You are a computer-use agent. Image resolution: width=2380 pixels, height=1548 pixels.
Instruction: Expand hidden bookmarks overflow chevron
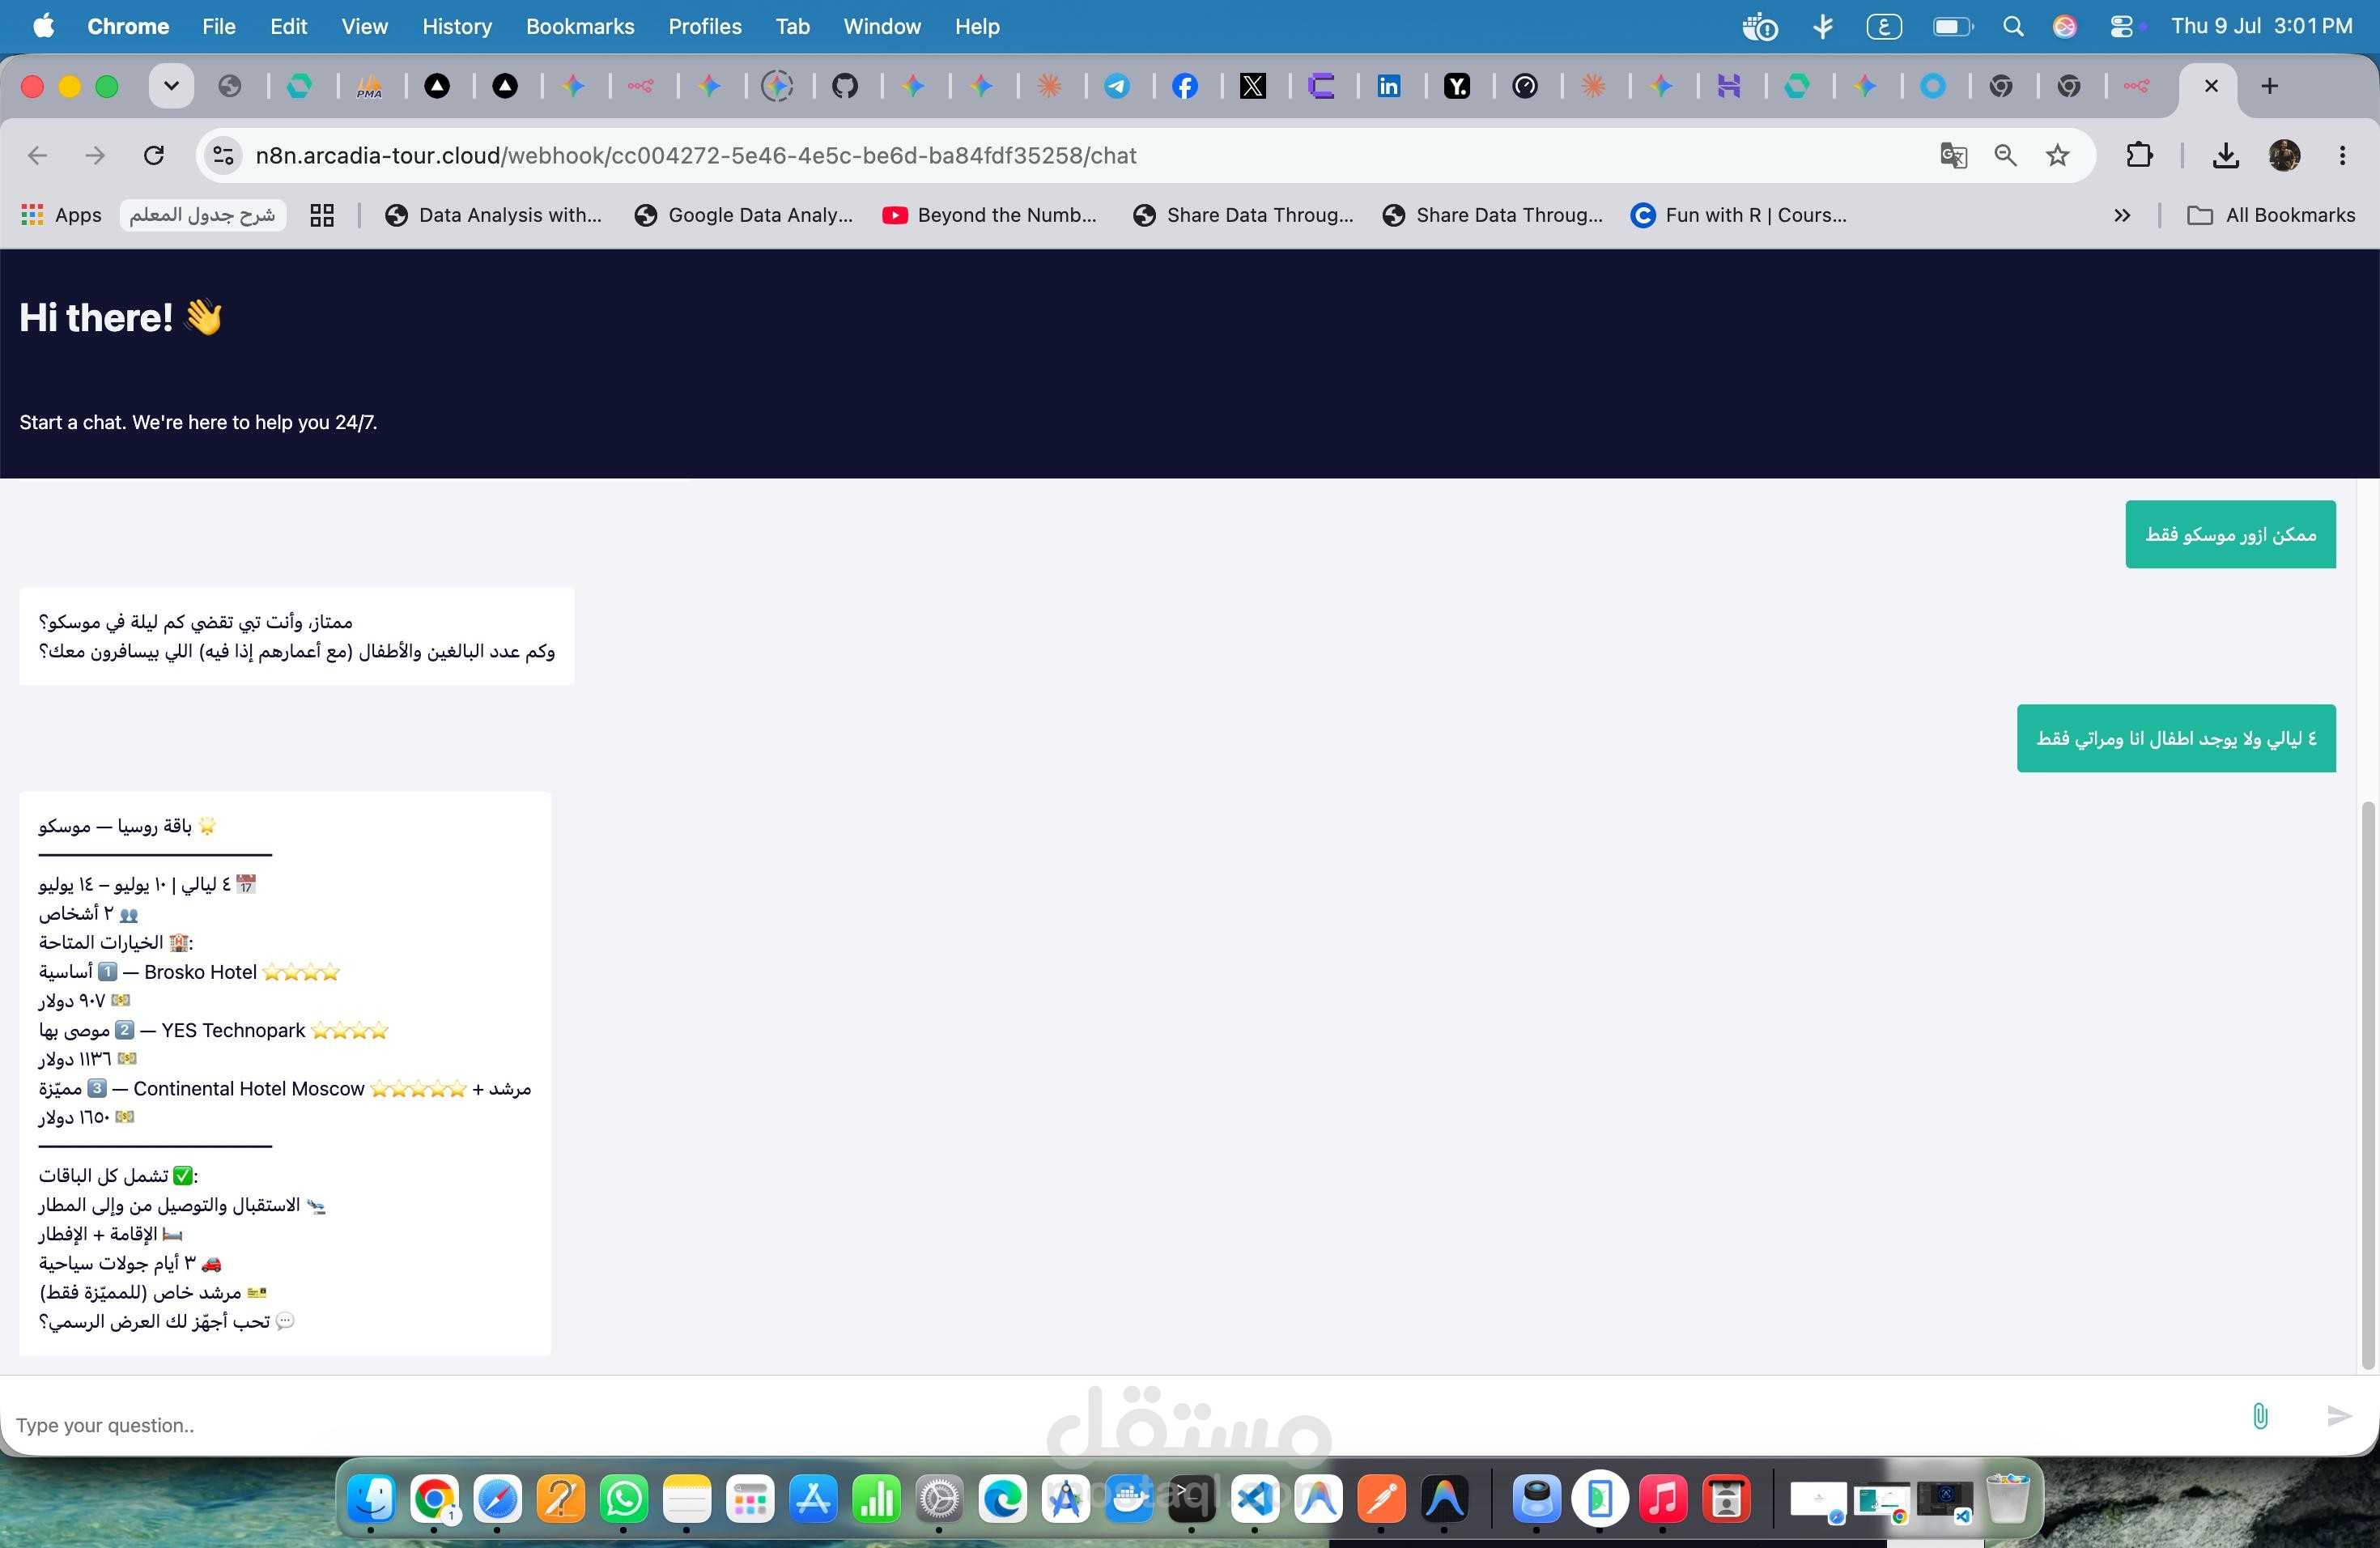2122,215
